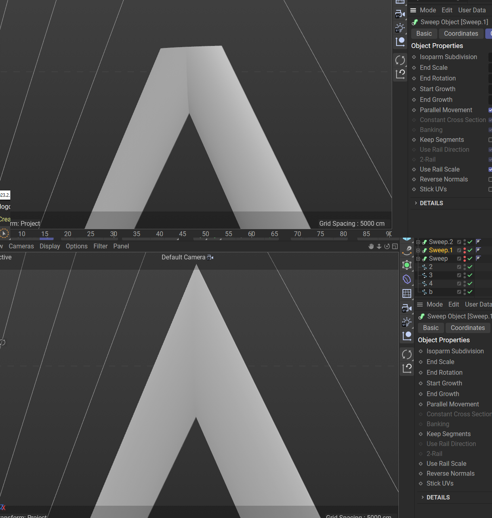Open Edit menu in lower Attribute panel
Screen dimensions: 492x518
[x=454, y=305]
